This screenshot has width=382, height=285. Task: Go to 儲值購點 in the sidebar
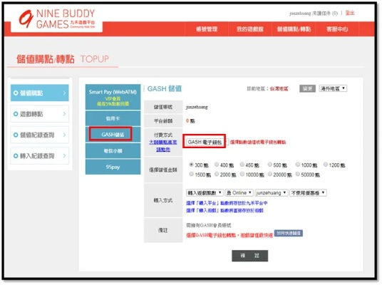[x=40, y=93]
